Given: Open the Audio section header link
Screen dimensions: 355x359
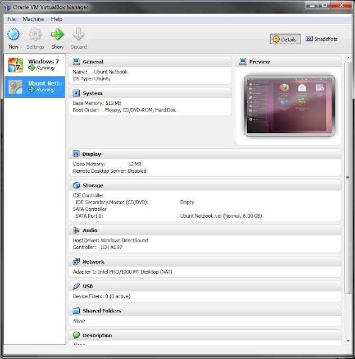Looking at the screenshot, I should click(x=90, y=231).
